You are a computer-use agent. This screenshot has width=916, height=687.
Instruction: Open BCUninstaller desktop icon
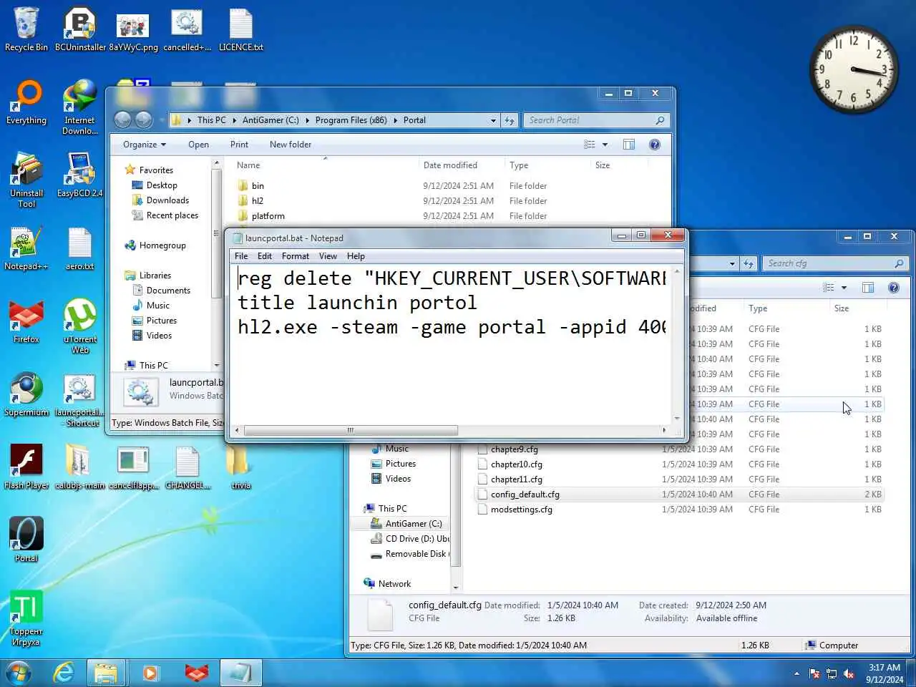click(80, 29)
